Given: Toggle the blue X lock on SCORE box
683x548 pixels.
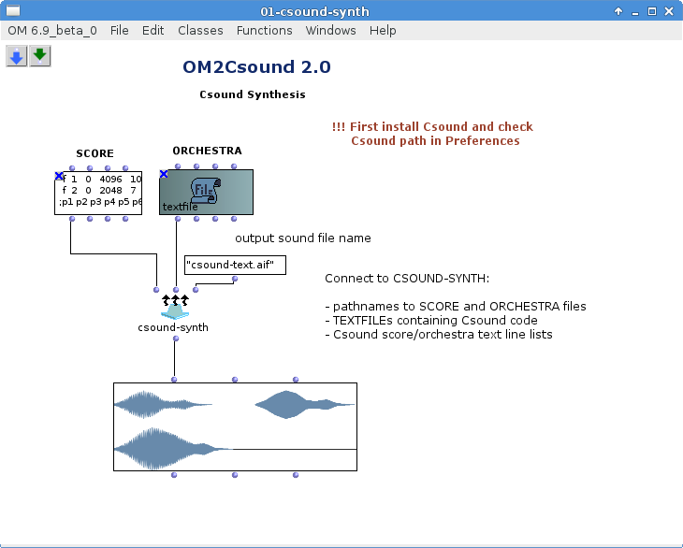Looking at the screenshot, I should [59, 176].
